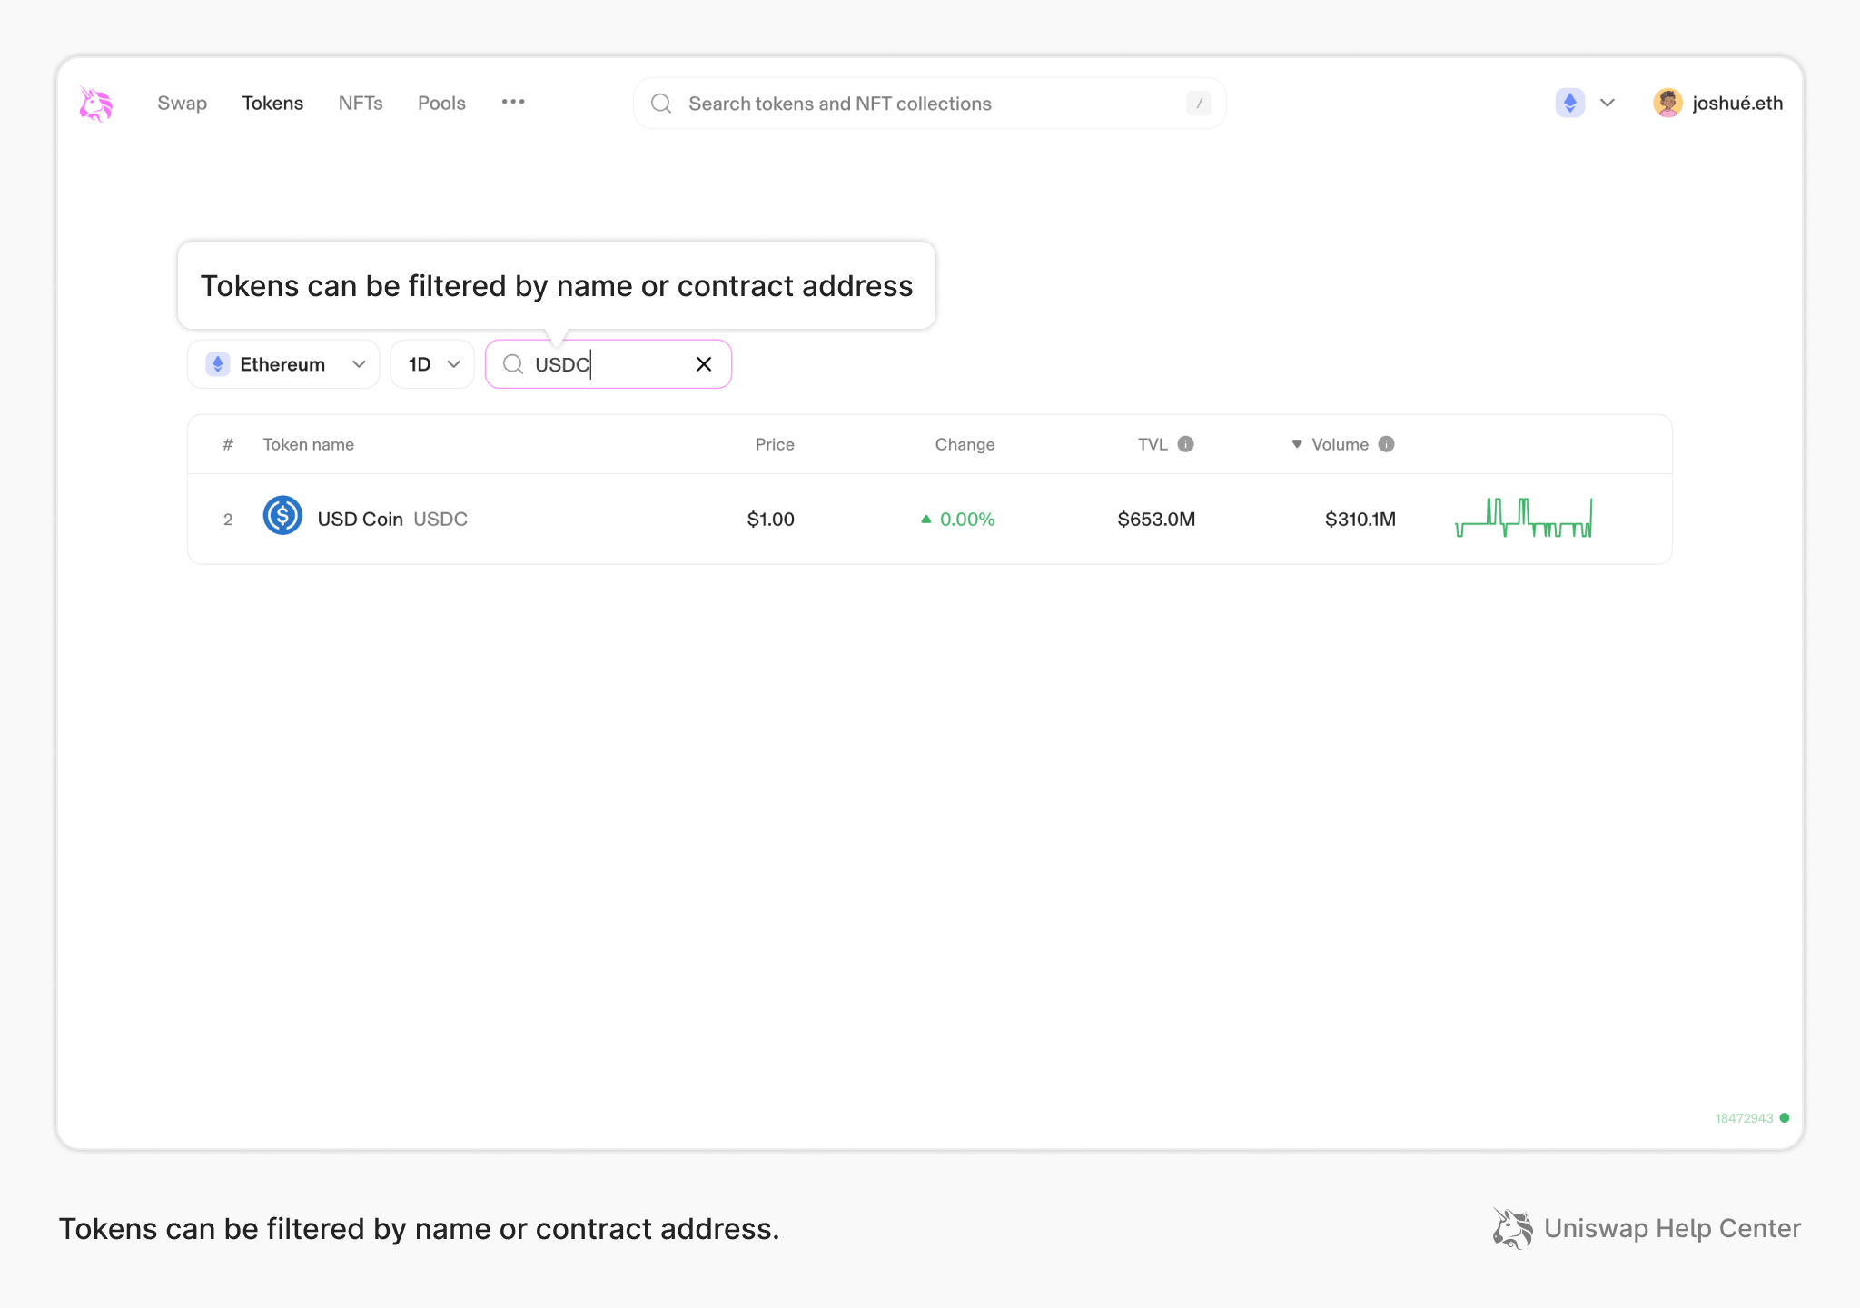Image resolution: width=1860 pixels, height=1308 pixels.
Task: Click the Ethereum network icon in header
Action: point(1569,103)
